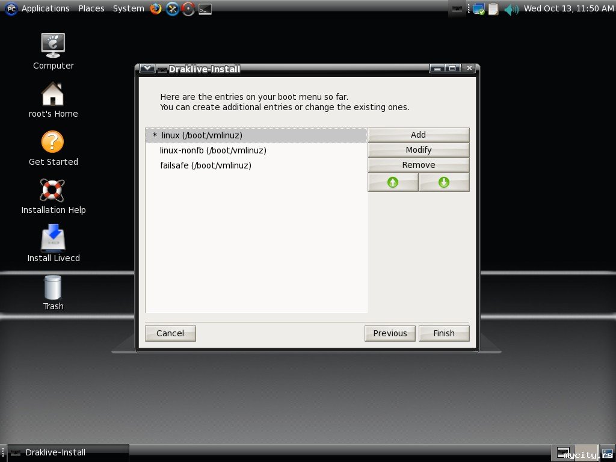
Task: Click the Modify button
Action: click(419, 150)
